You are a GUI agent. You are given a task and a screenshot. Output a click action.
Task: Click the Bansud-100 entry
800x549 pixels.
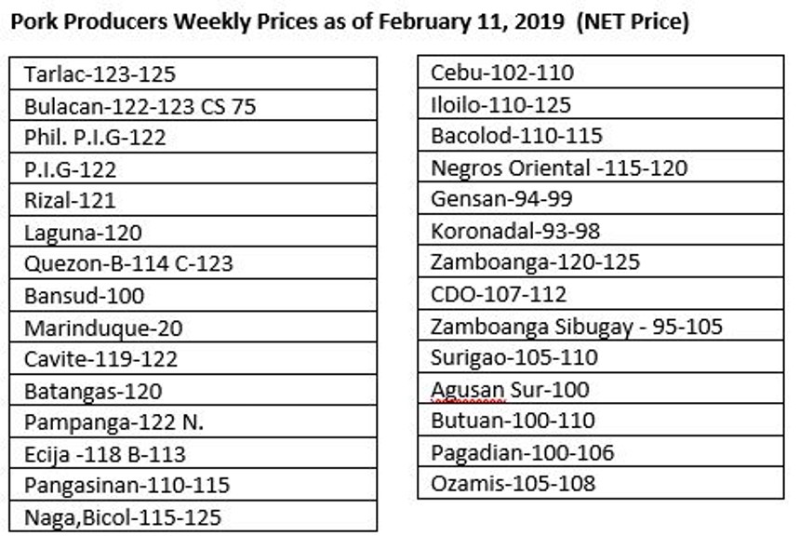(x=84, y=296)
